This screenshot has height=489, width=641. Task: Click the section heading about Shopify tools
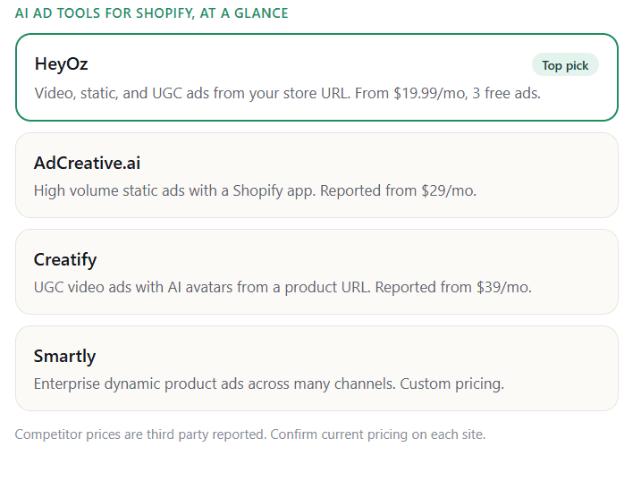click(x=152, y=13)
